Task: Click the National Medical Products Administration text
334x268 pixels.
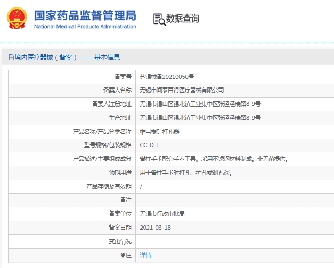Action: (85, 27)
